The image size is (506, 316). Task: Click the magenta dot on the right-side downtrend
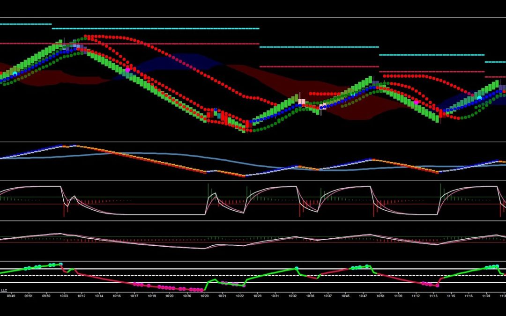416,102
